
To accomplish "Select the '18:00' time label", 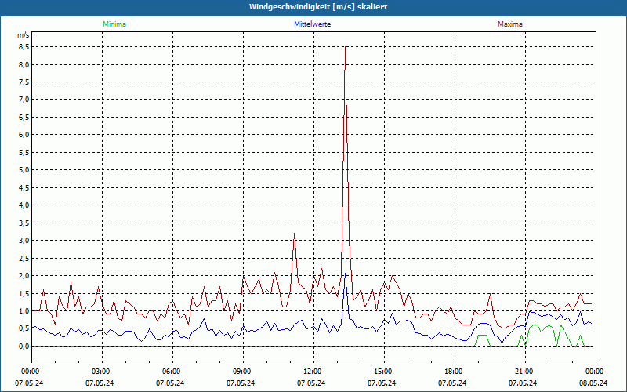I will (x=455, y=372).
